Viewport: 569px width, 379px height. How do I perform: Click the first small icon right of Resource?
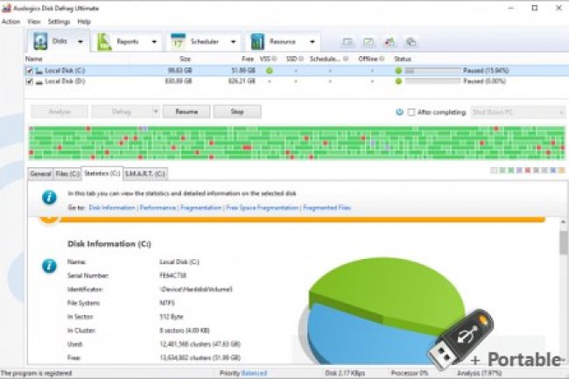(348, 42)
